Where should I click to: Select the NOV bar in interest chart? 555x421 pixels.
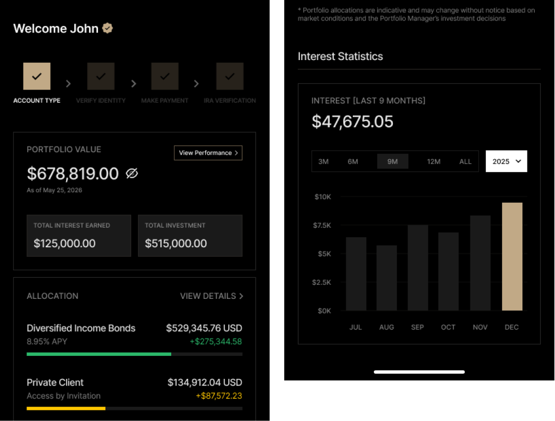(480, 263)
